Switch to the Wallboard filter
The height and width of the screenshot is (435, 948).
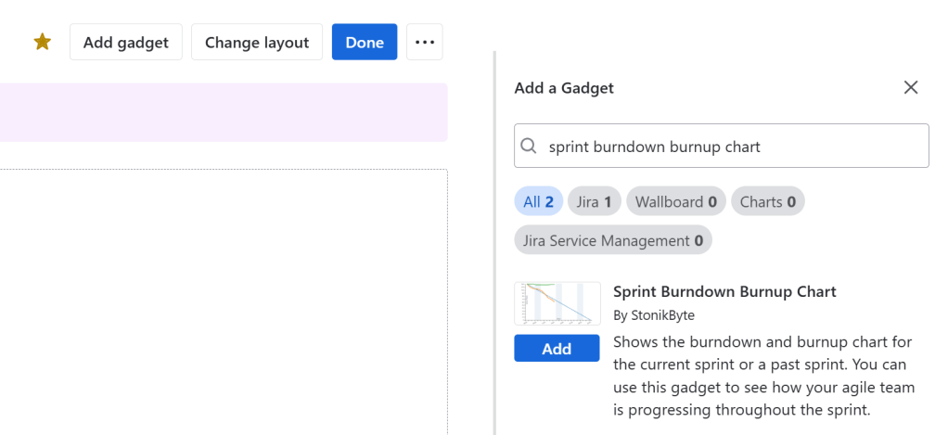[675, 201]
